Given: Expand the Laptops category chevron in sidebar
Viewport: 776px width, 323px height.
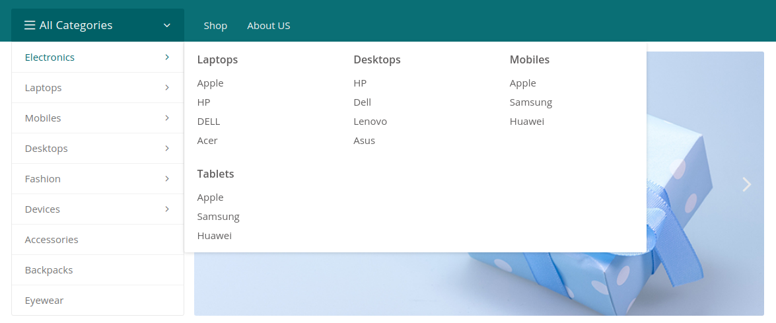Looking at the screenshot, I should 167,88.
